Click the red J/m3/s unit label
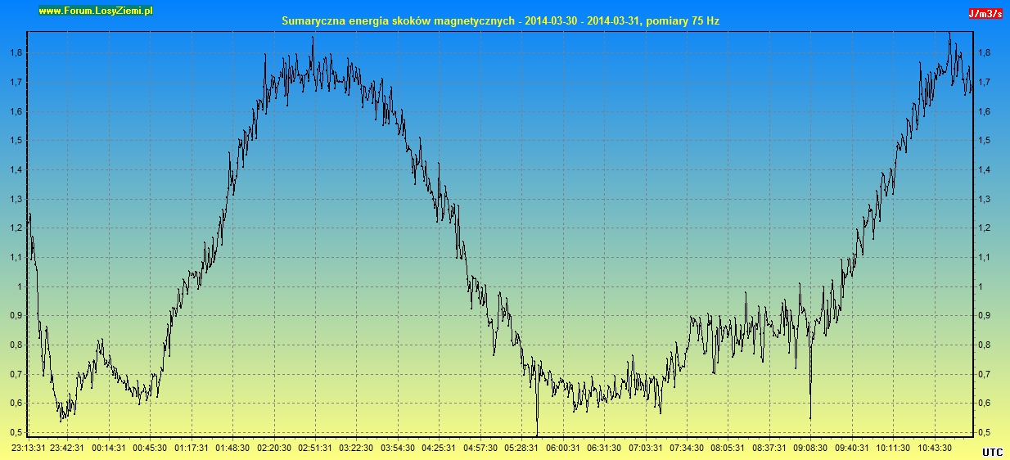The image size is (1010, 460). tap(985, 14)
